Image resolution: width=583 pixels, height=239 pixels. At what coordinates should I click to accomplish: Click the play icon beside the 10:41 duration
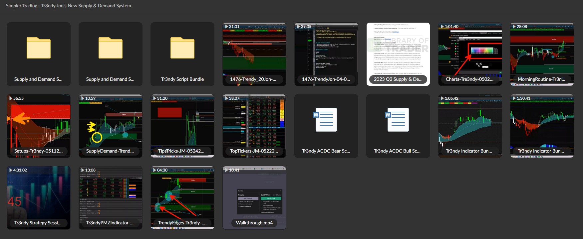point(226,170)
